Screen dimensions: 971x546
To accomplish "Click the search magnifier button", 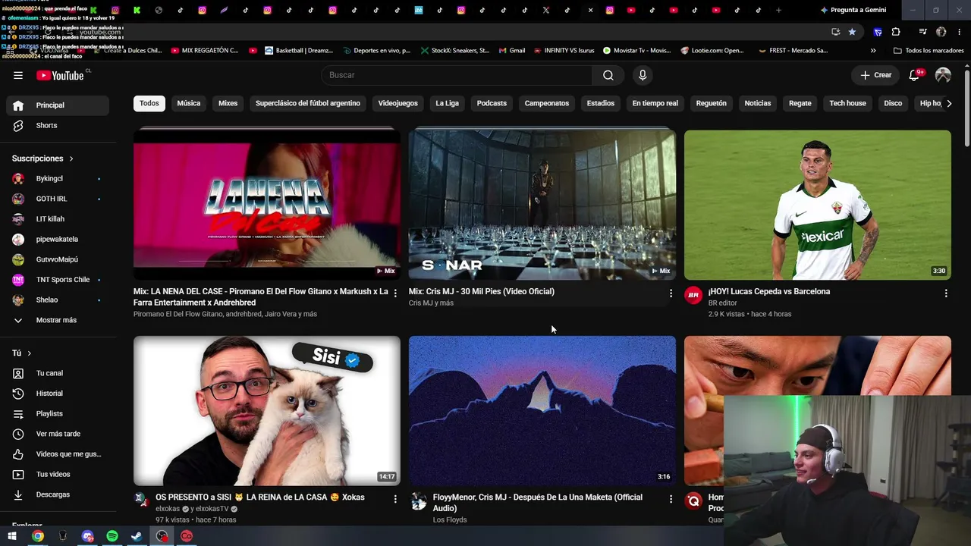I will (608, 75).
